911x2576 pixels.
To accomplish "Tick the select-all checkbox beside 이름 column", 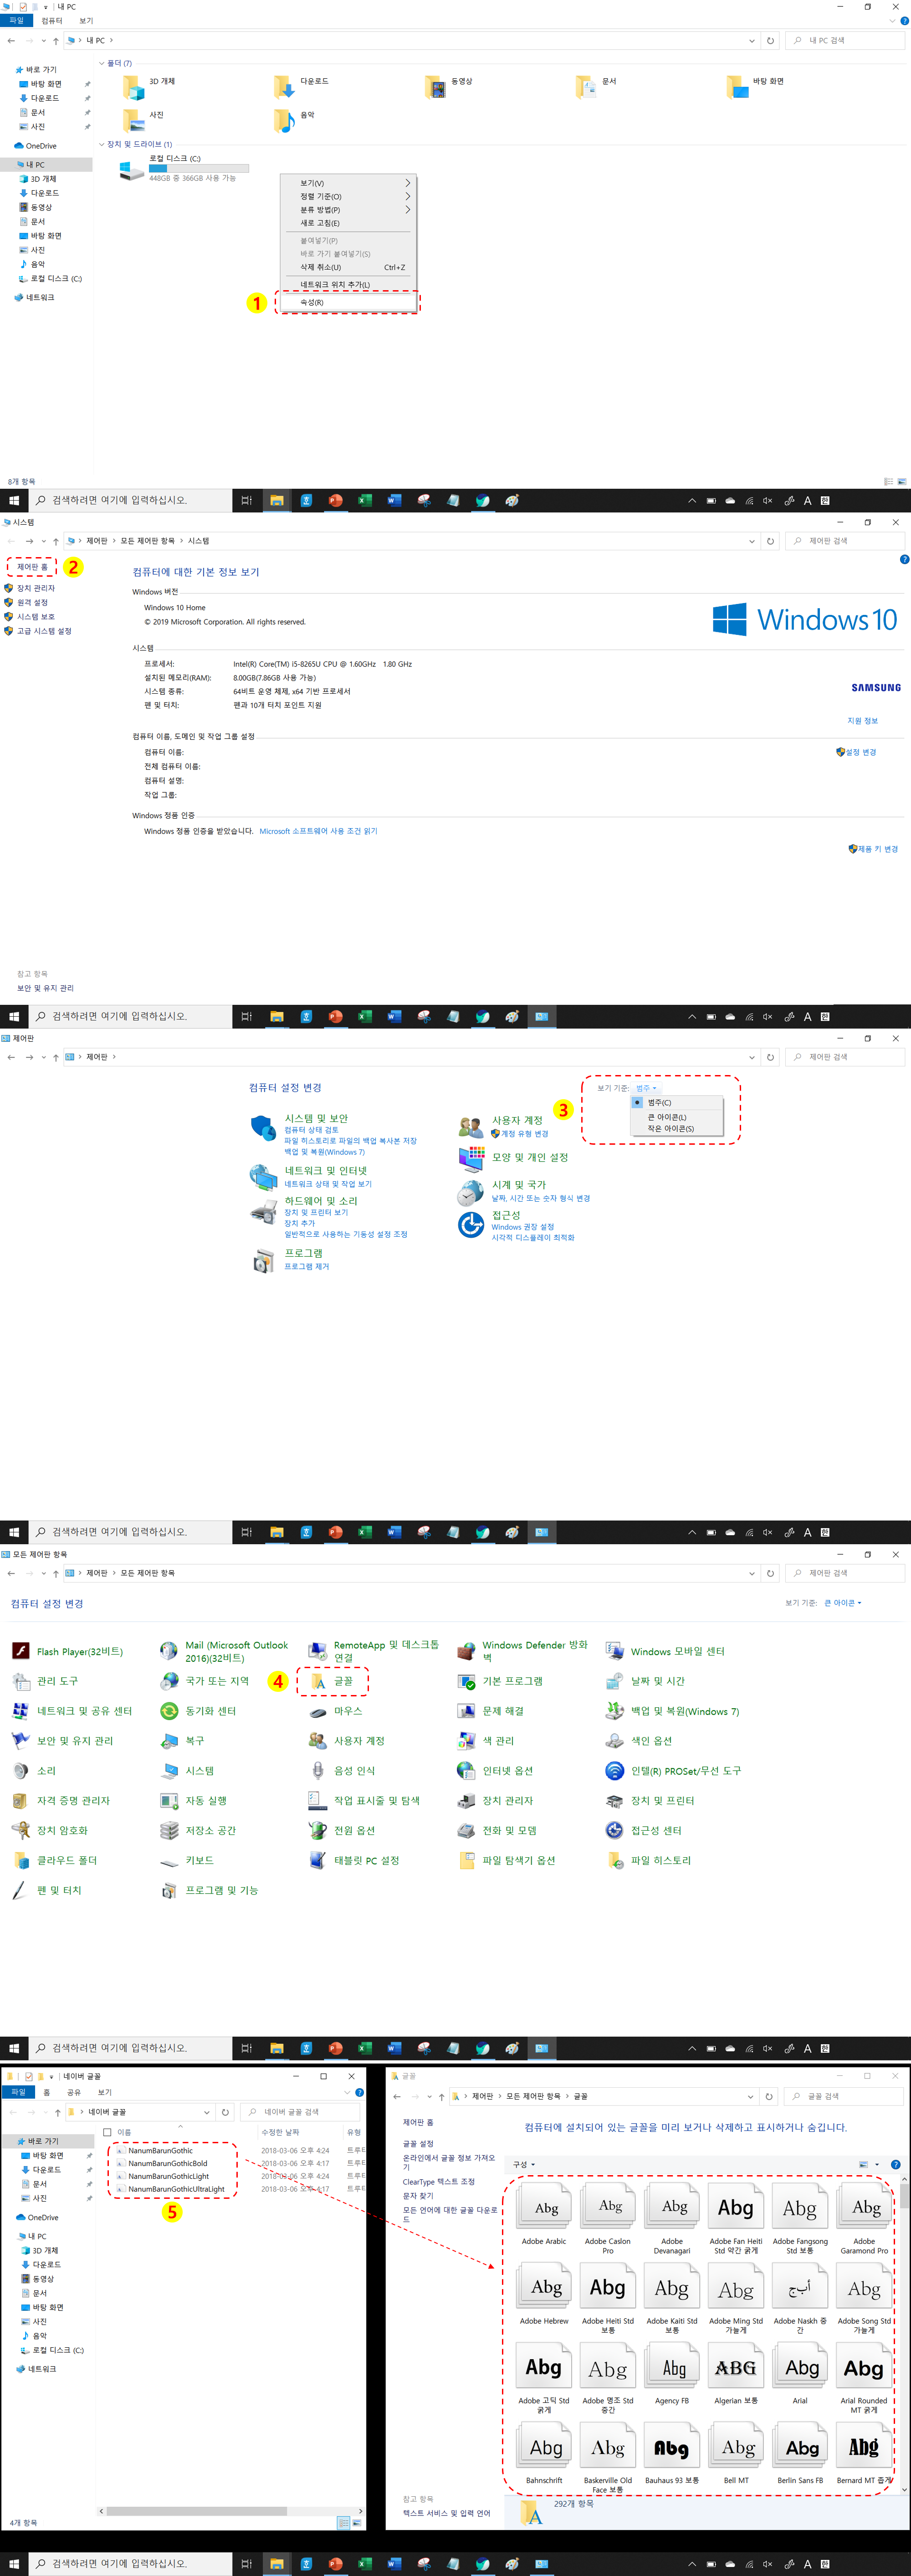I will (x=107, y=2132).
